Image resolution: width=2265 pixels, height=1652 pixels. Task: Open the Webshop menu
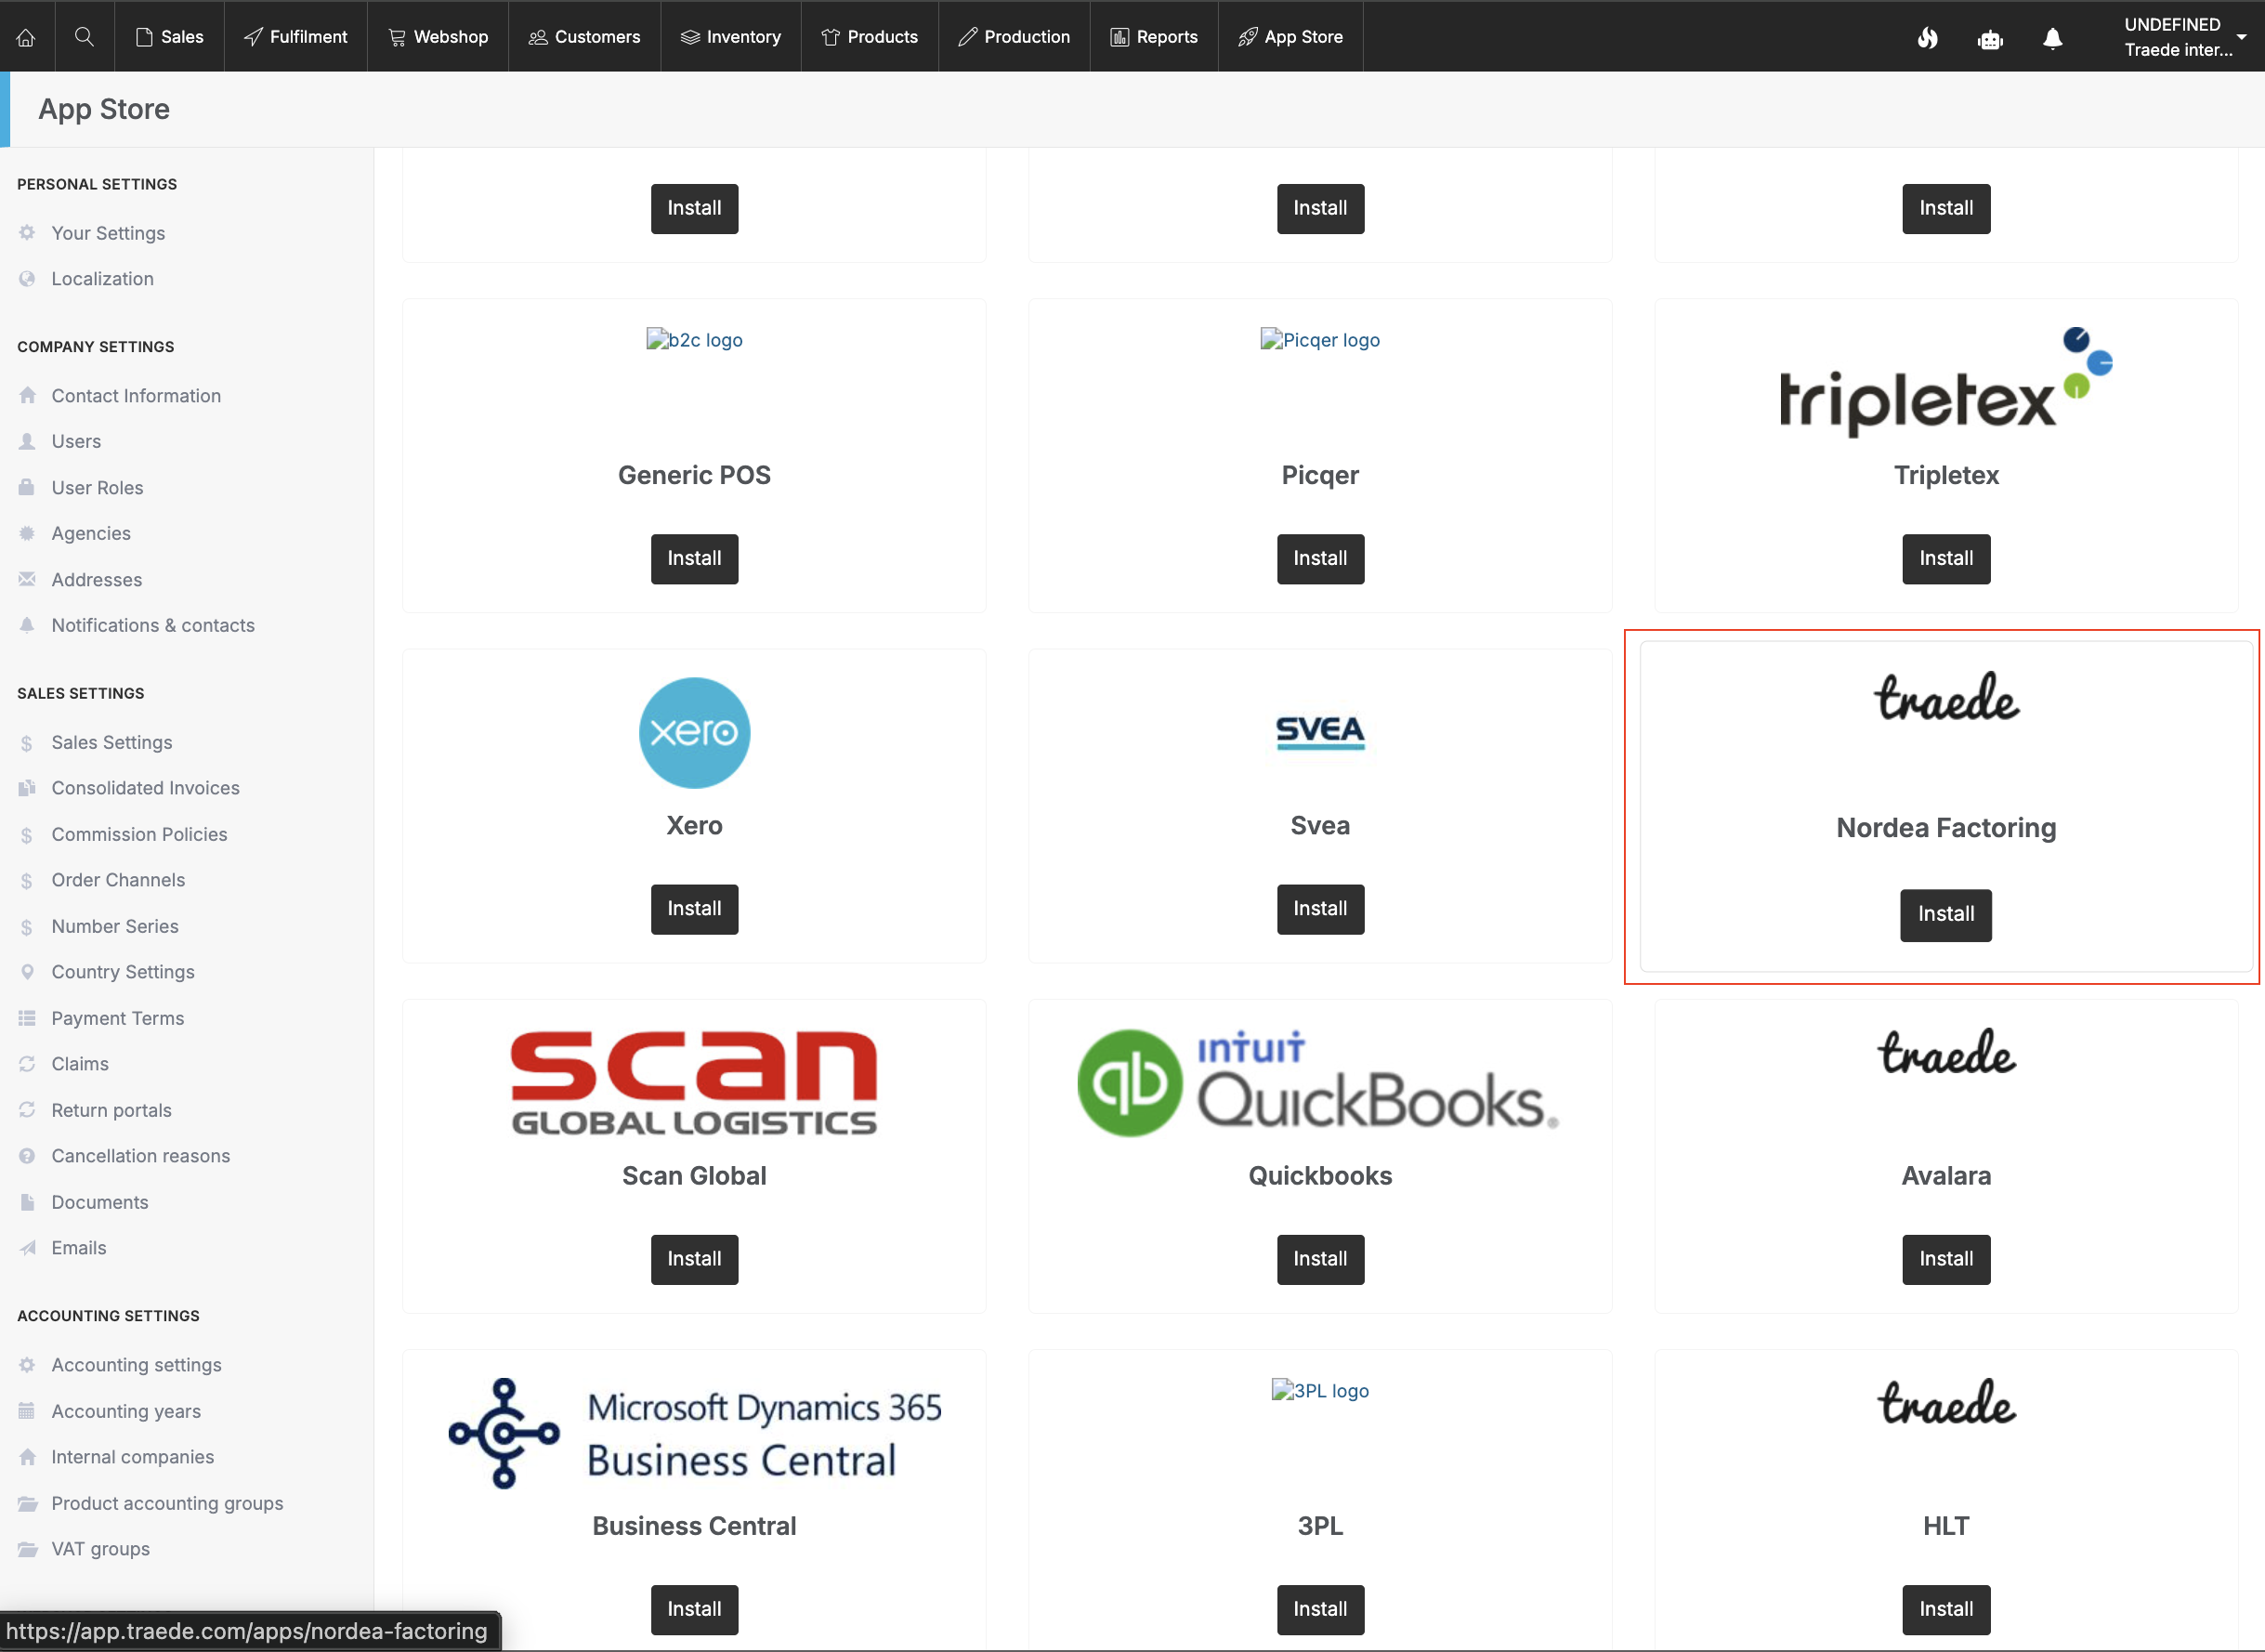(x=438, y=37)
